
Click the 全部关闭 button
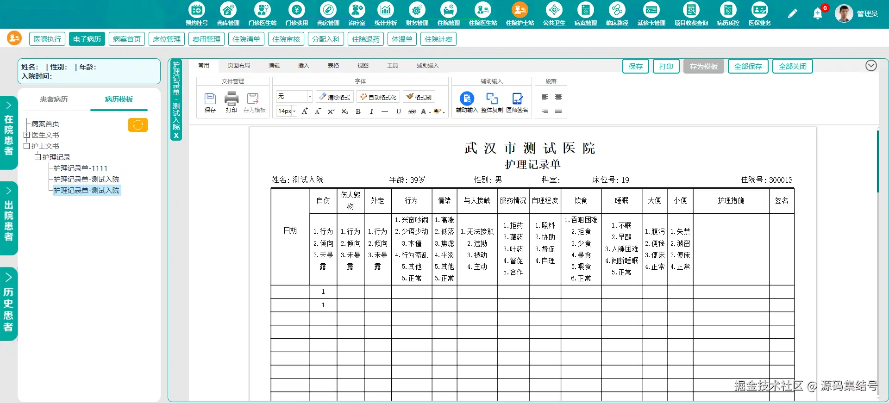coord(793,66)
